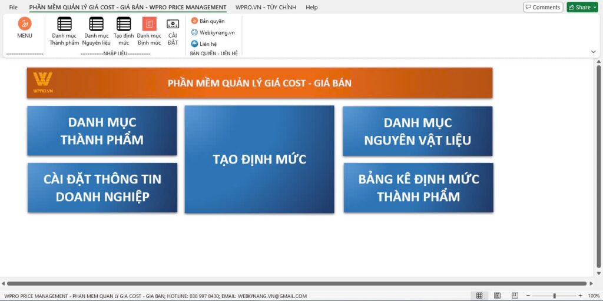Visit Webkynang.vn from the ribbon
Viewport: 603px width, 301px height.
tap(213, 32)
